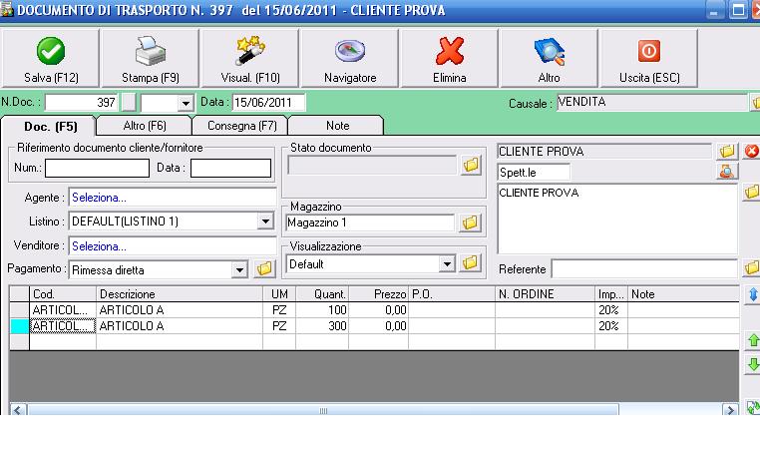Image resolution: width=760 pixels, height=449 pixels.
Task: Open folder icon next to Magazzino 1
Action: pyautogui.click(x=470, y=224)
